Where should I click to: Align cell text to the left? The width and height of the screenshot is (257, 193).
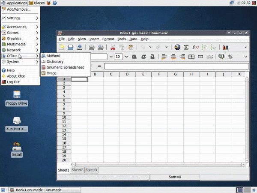coord(164,57)
